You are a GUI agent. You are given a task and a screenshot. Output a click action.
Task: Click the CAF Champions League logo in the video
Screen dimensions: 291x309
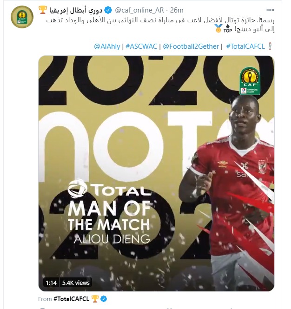coord(250,81)
